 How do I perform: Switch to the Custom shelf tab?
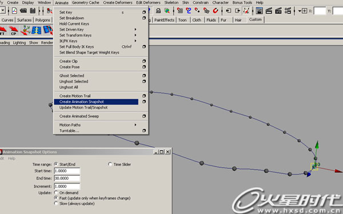point(256,19)
